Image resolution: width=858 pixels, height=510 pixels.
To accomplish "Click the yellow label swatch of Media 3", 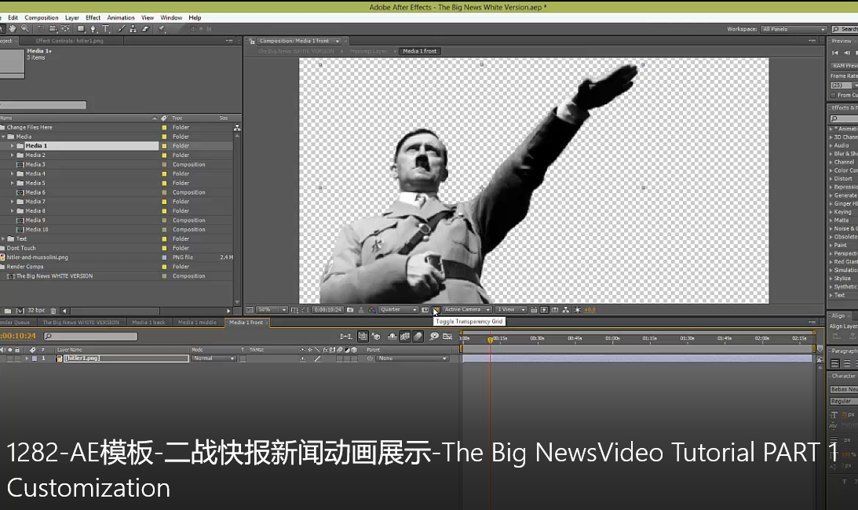I will point(164,165).
